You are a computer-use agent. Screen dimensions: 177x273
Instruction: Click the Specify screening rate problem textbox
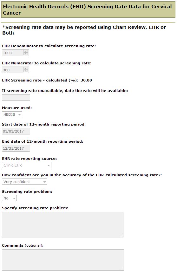63,225
